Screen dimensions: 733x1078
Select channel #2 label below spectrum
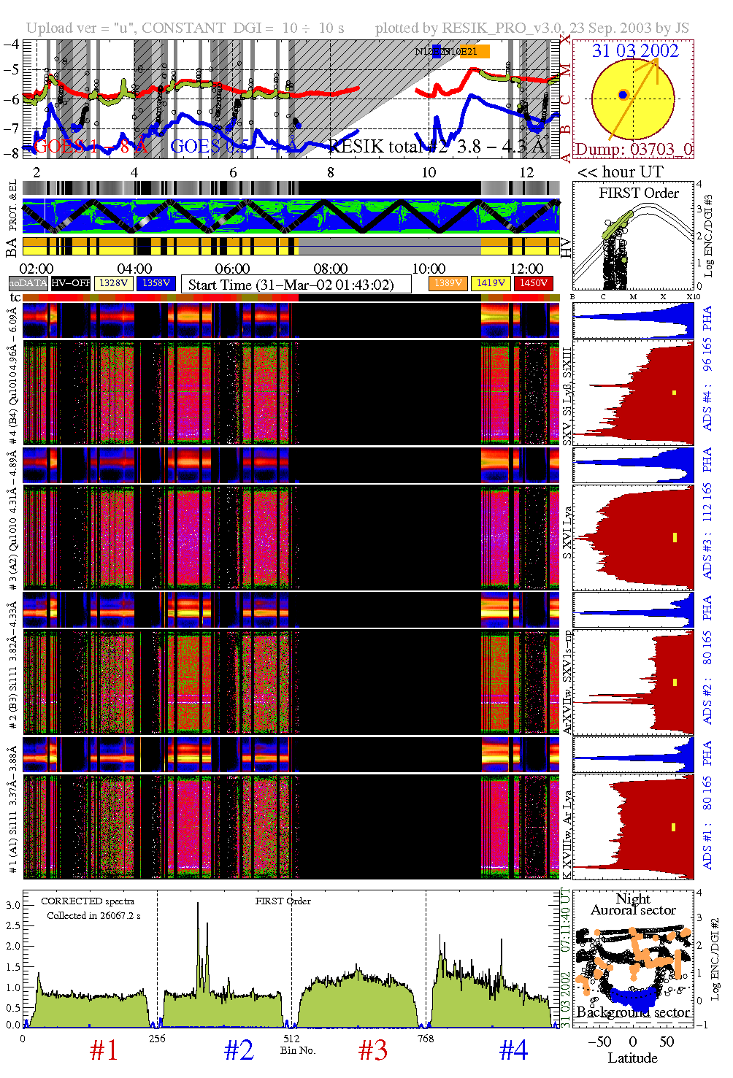tap(239, 1050)
